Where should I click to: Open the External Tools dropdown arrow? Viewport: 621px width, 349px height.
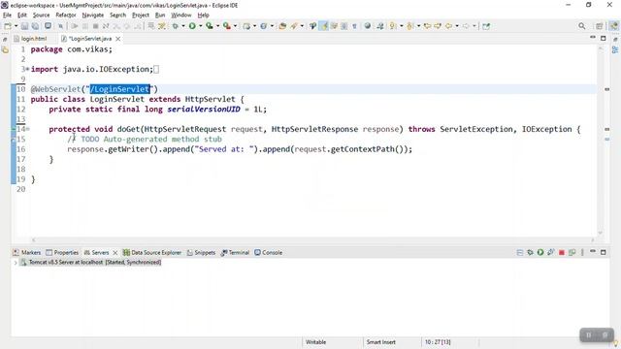(235, 26)
